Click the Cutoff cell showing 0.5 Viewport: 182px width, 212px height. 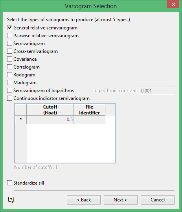(50, 120)
